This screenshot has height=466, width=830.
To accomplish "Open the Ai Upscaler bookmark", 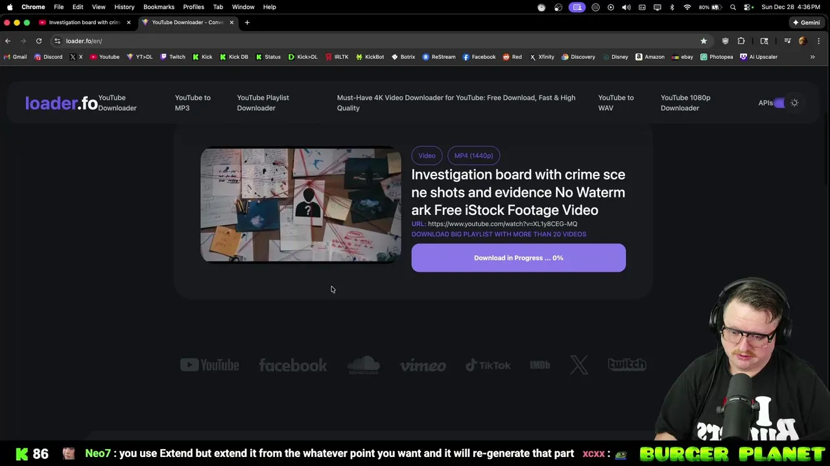I will click(x=758, y=57).
